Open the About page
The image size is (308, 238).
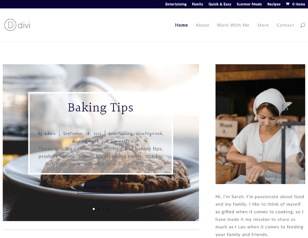(203, 25)
